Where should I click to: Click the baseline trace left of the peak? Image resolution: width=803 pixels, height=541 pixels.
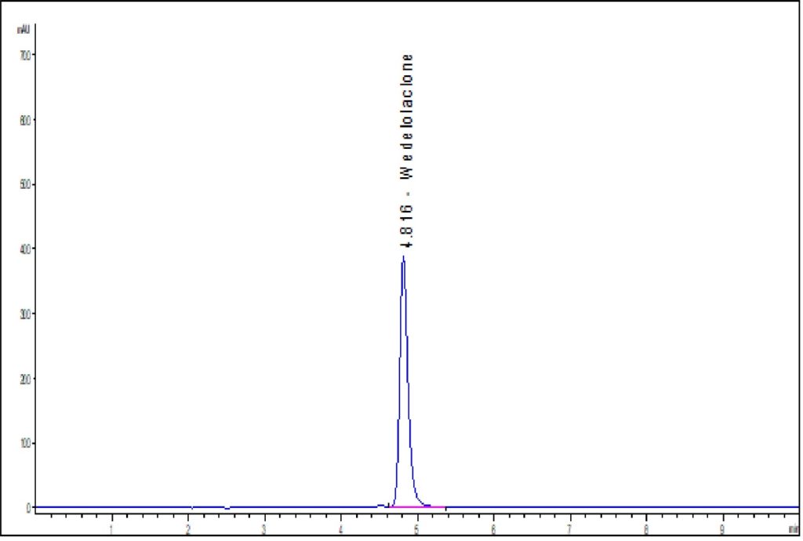tap(235, 506)
